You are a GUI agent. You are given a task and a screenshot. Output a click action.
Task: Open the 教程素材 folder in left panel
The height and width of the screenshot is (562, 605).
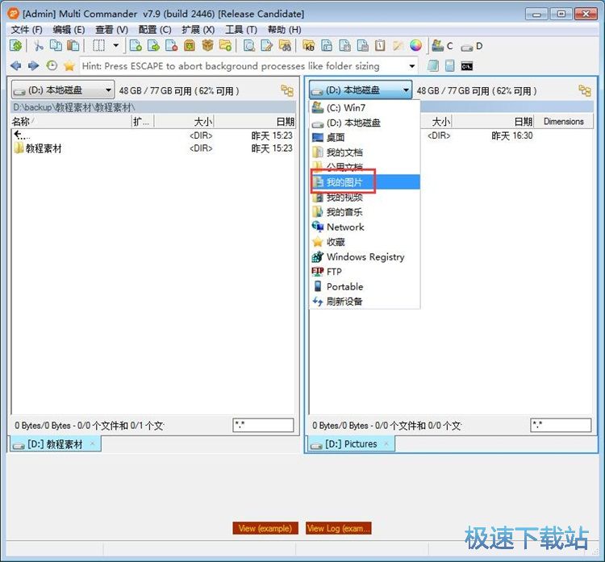44,148
